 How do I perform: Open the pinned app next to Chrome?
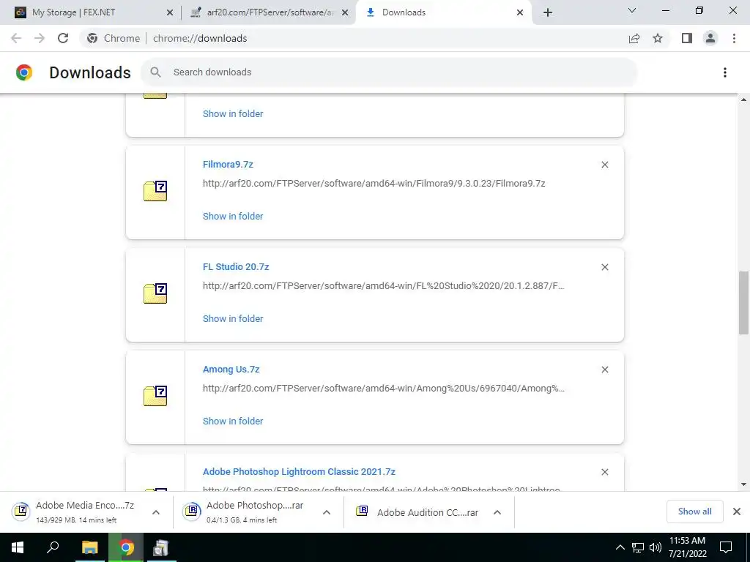(160, 547)
